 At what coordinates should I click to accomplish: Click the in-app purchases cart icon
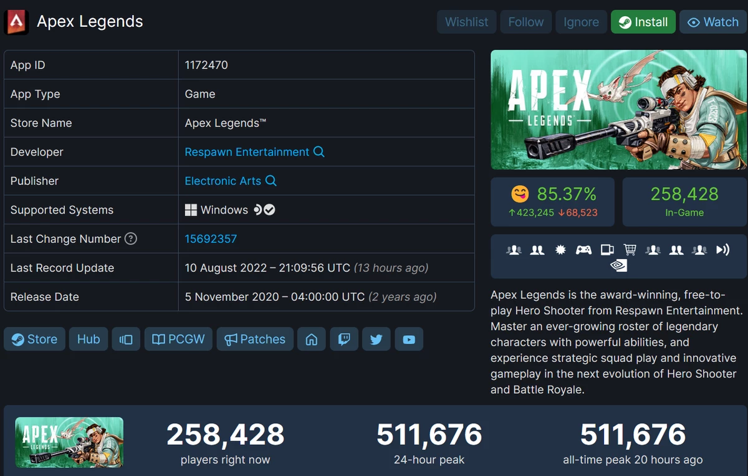pos(630,250)
